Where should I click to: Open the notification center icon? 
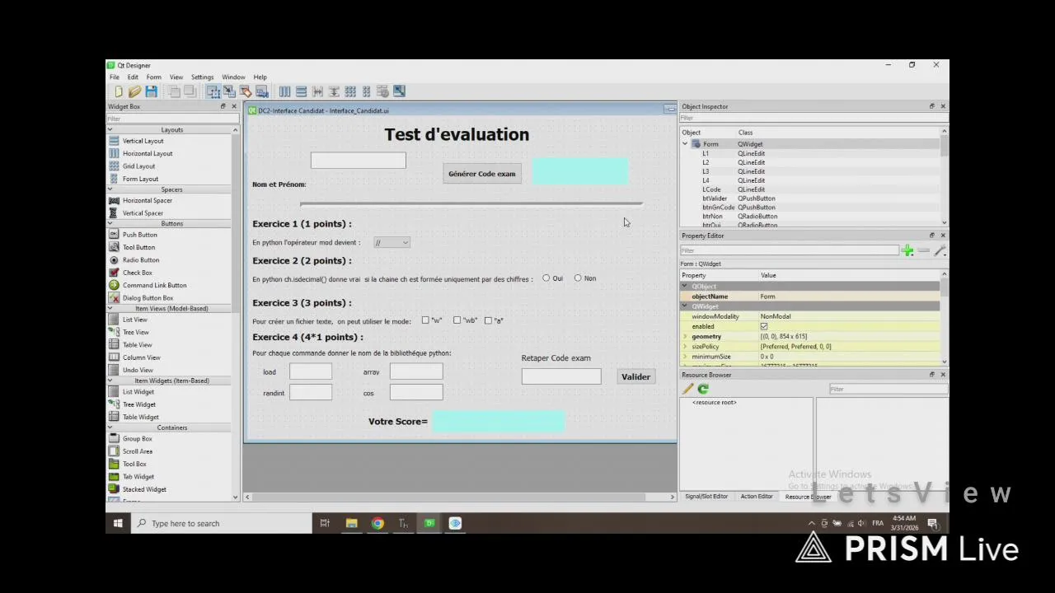pos(932,523)
